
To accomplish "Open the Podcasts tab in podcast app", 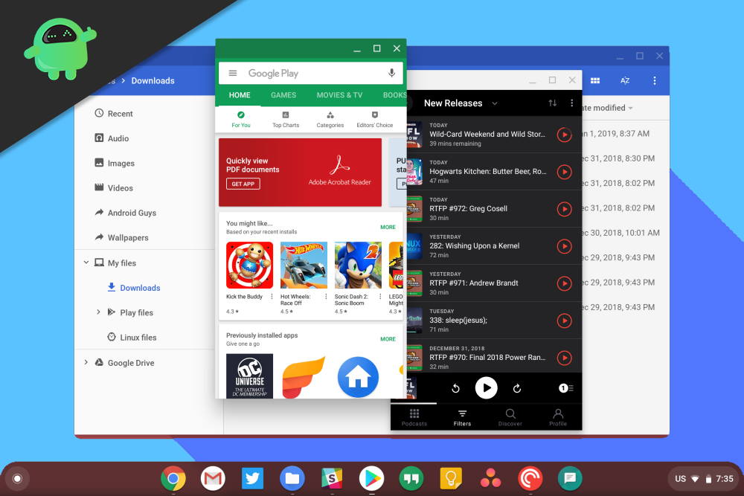I will [x=414, y=418].
